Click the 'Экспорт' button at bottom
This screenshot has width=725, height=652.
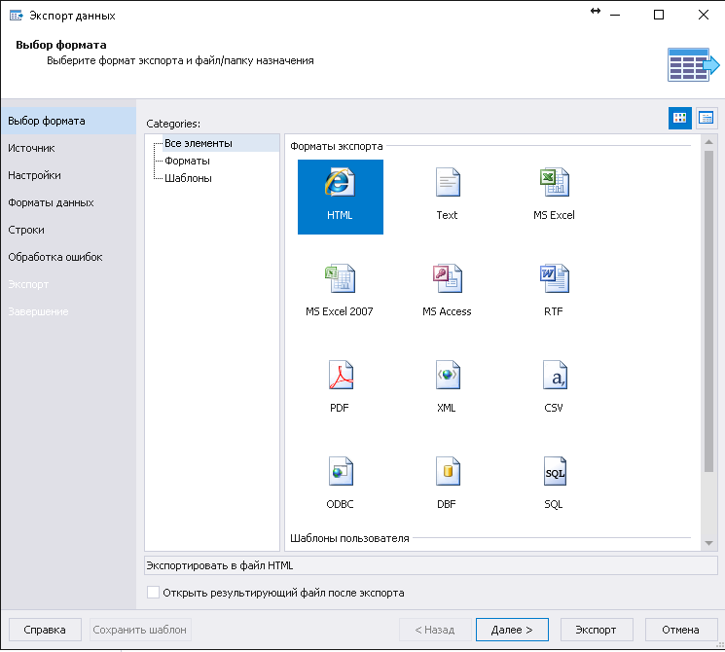pos(596,630)
